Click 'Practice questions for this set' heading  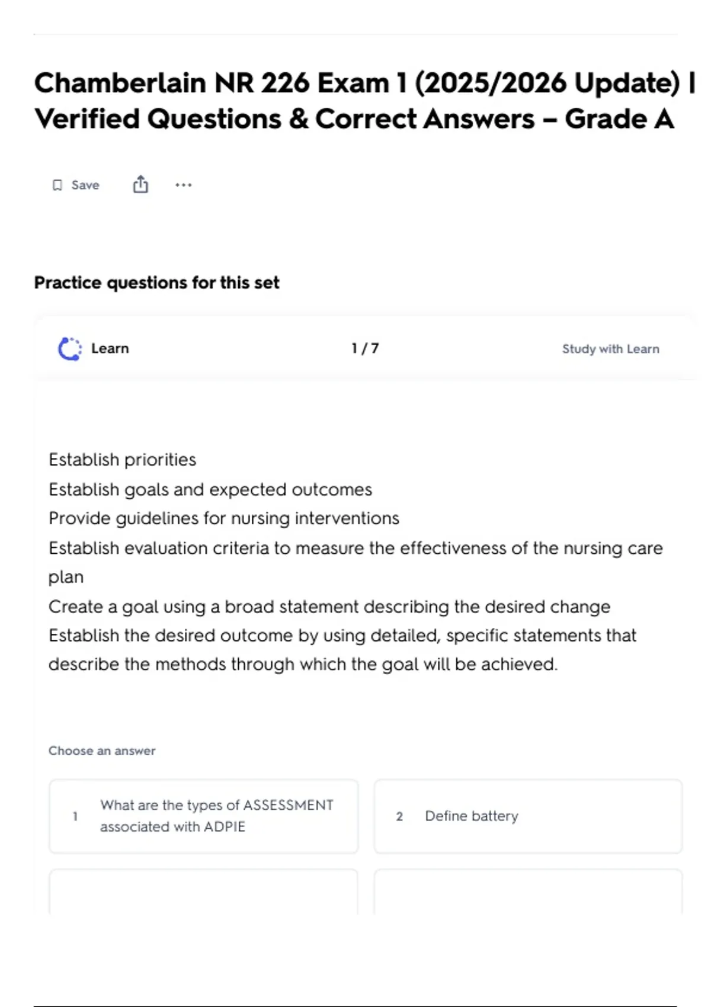coord(156,283)
